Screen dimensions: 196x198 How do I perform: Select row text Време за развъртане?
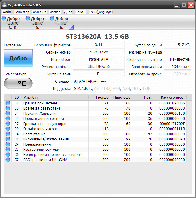(42, 108)
